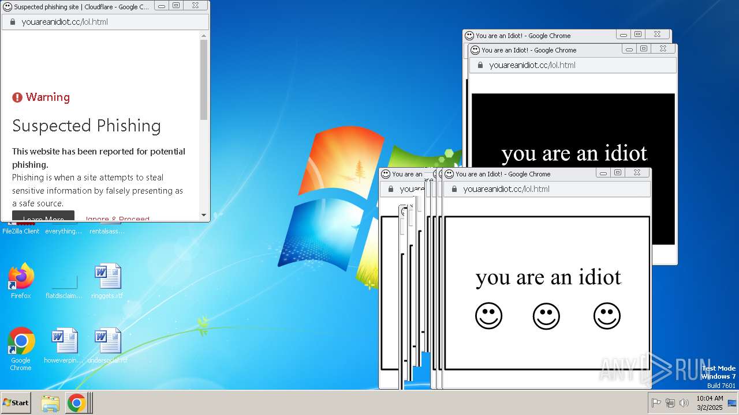Image resolution: width=739 pixels, height=415 pixels.
Task: Click lock icon in phishing window address bar
Action: pos(12,22)
